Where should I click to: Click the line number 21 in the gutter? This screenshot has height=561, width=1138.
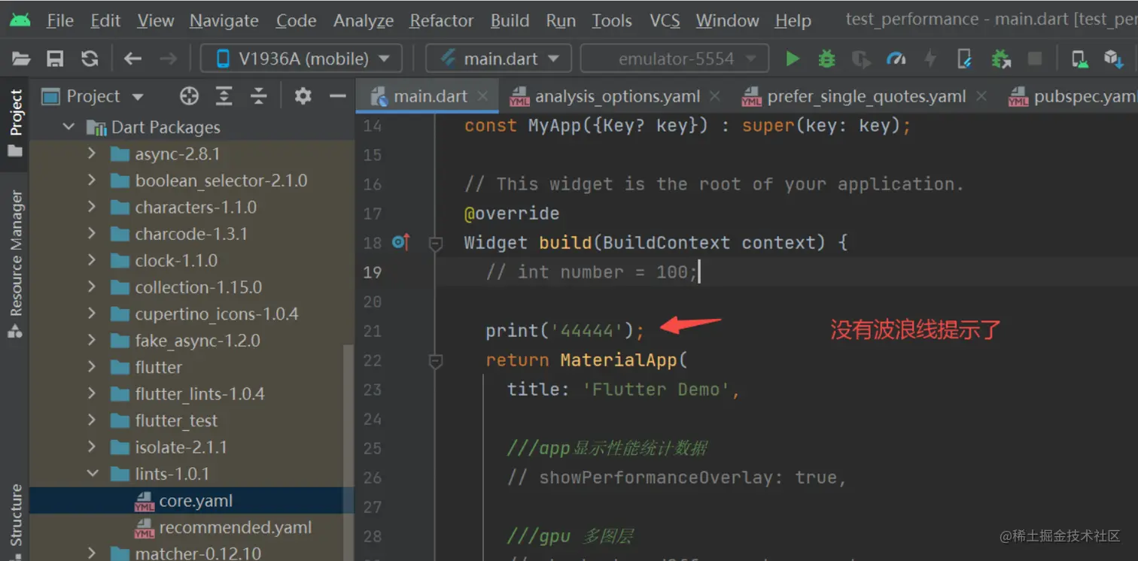[x=372, y=331]
